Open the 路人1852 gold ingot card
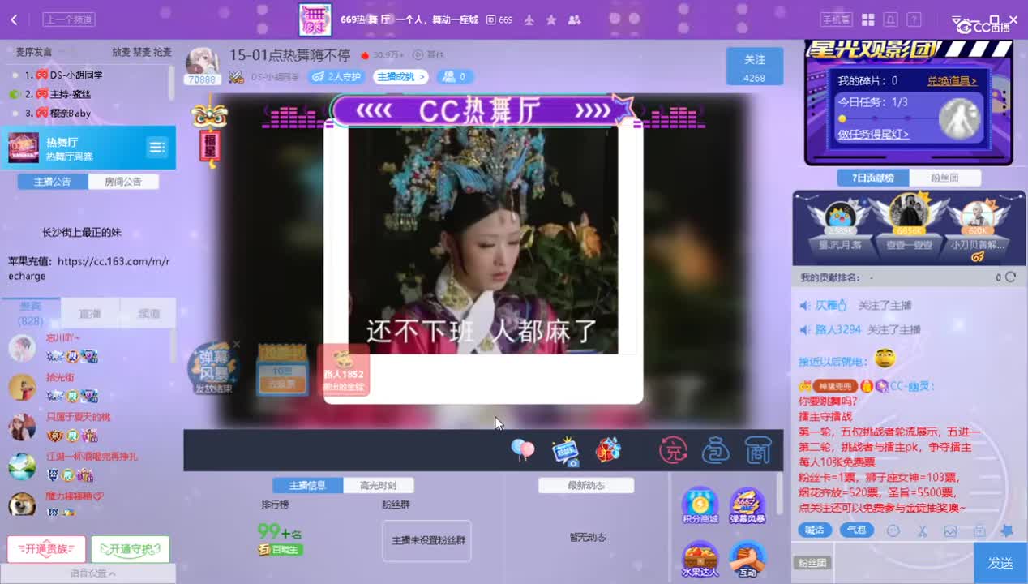 point(344,370)
